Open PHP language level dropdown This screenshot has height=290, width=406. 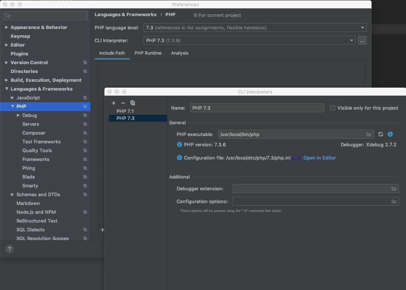tap(255, 28)
